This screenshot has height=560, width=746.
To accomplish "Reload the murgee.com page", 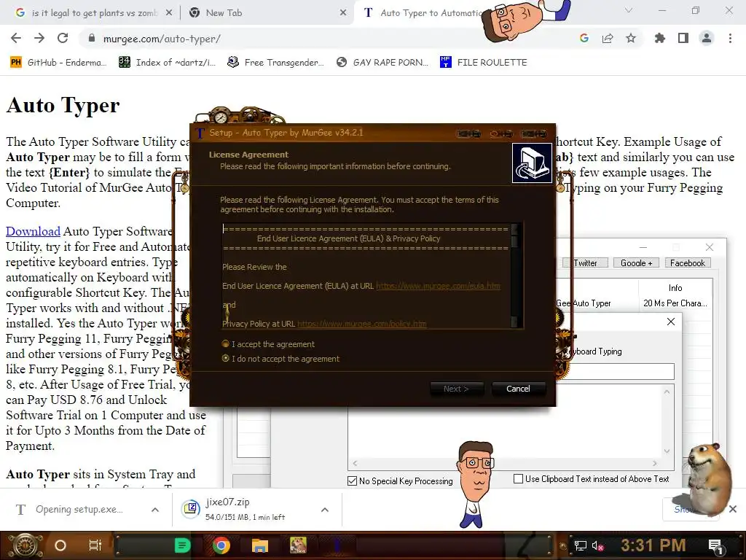I will (x=63, y=38).
